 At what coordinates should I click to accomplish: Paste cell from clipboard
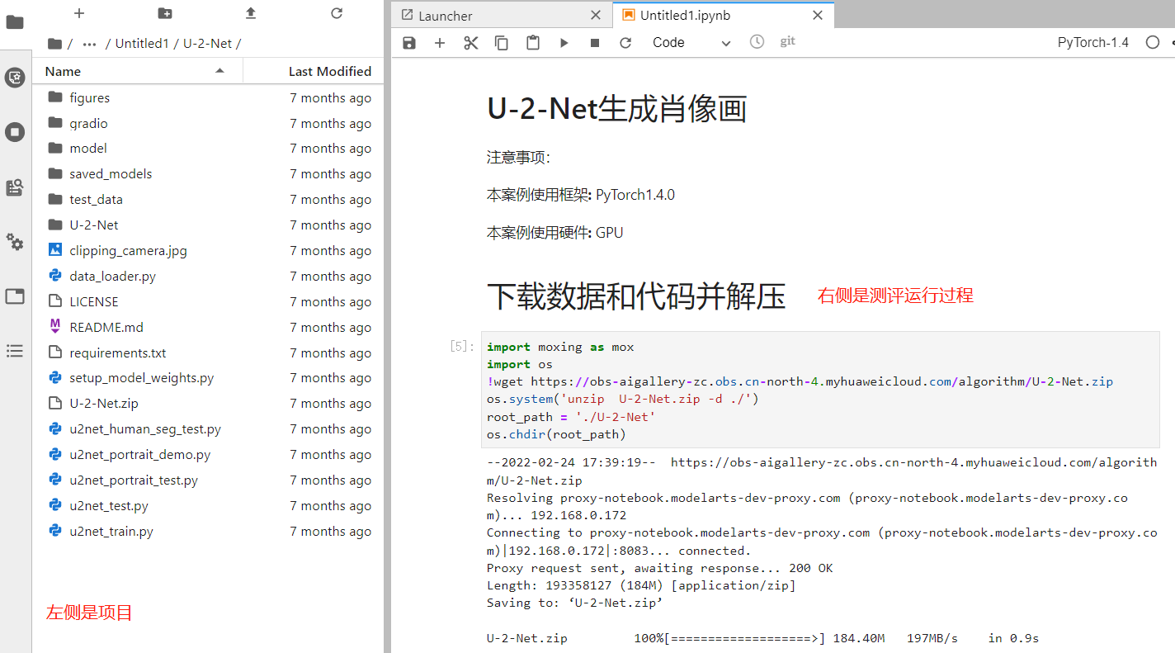click(x=533, y=43)
